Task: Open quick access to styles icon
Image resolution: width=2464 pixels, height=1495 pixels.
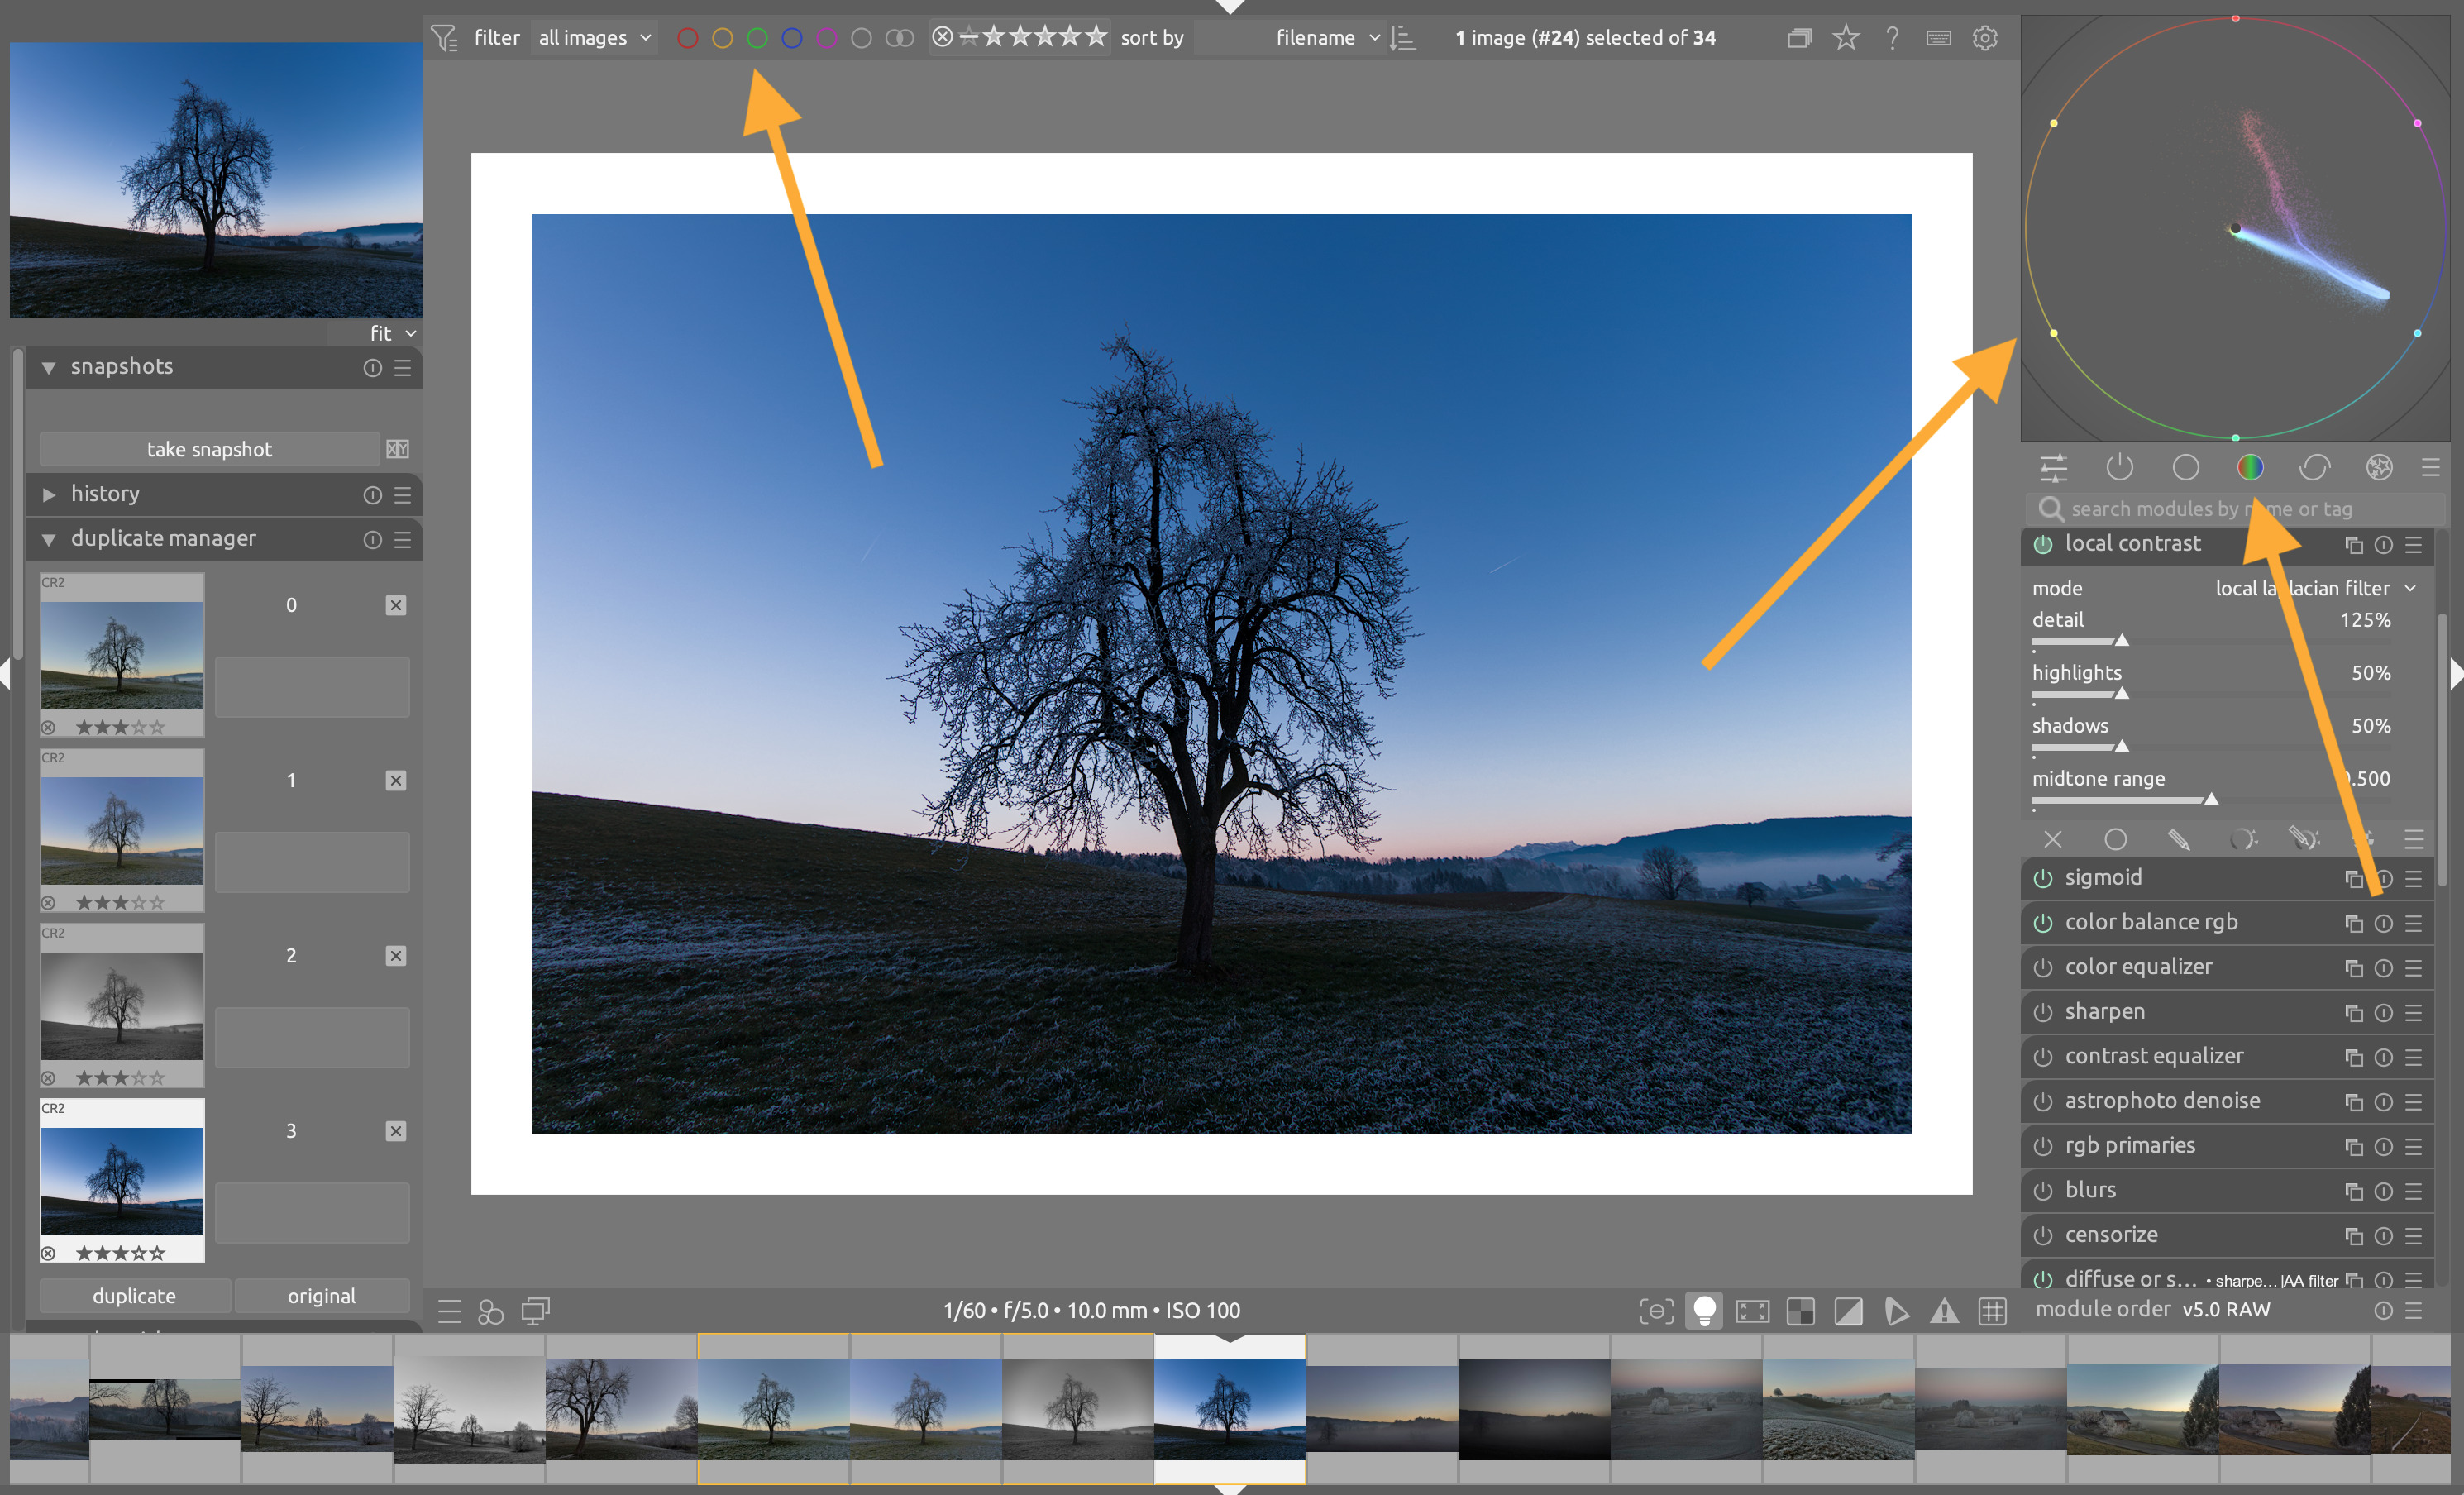Action: [x=490, y=1311]
